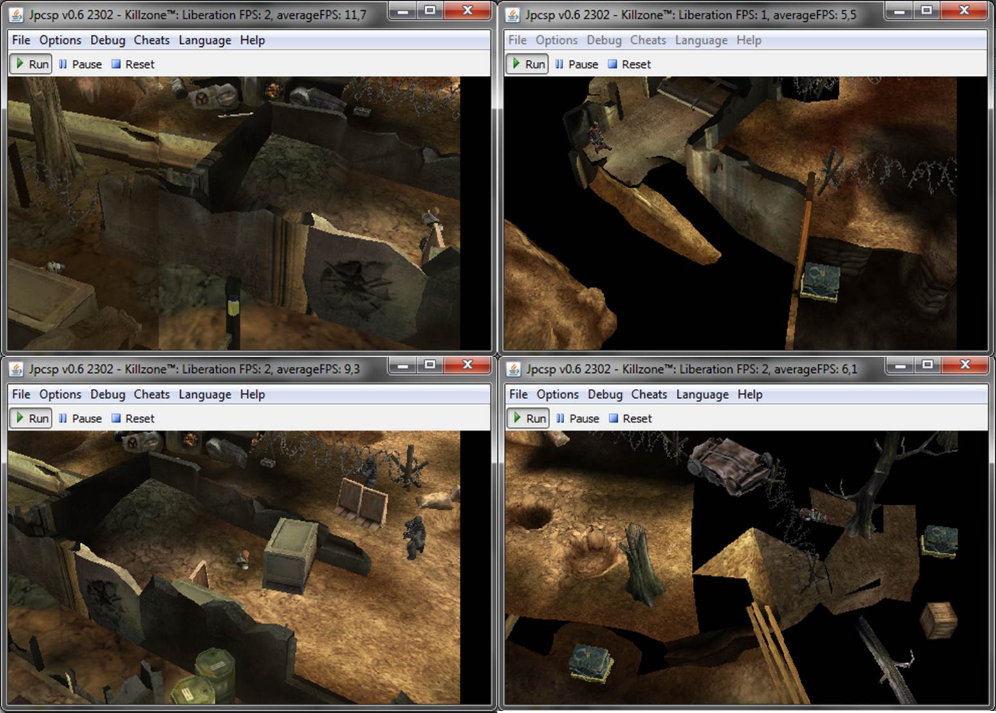Click Java icon in averageFPS 6,1 title bar

tap(513, 369)
